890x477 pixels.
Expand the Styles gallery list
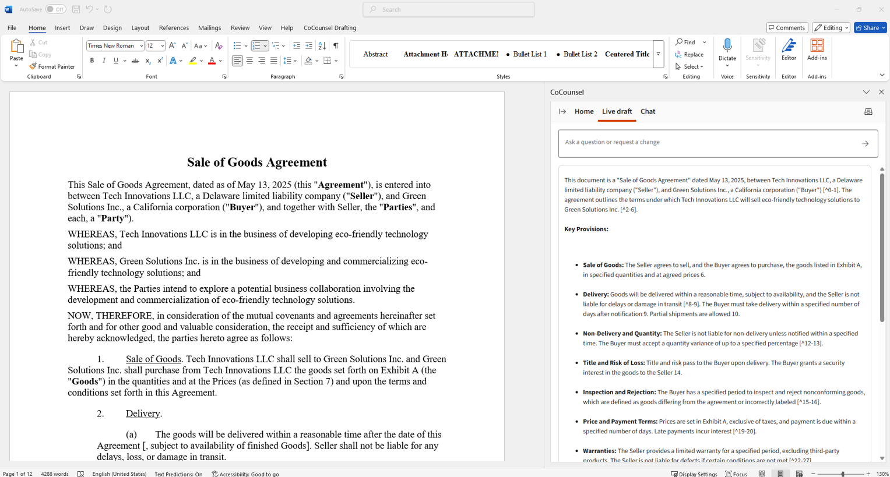point(658,54)
